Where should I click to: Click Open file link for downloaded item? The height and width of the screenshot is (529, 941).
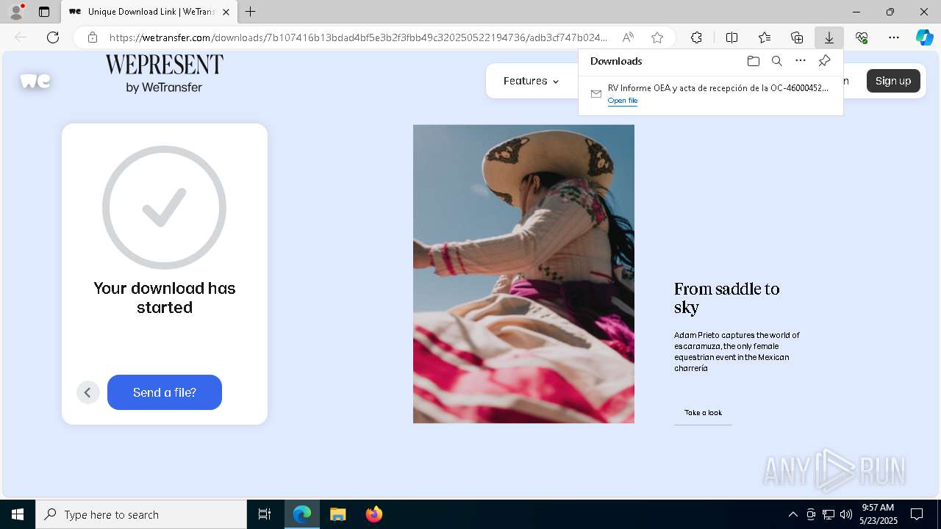[623, 101]
